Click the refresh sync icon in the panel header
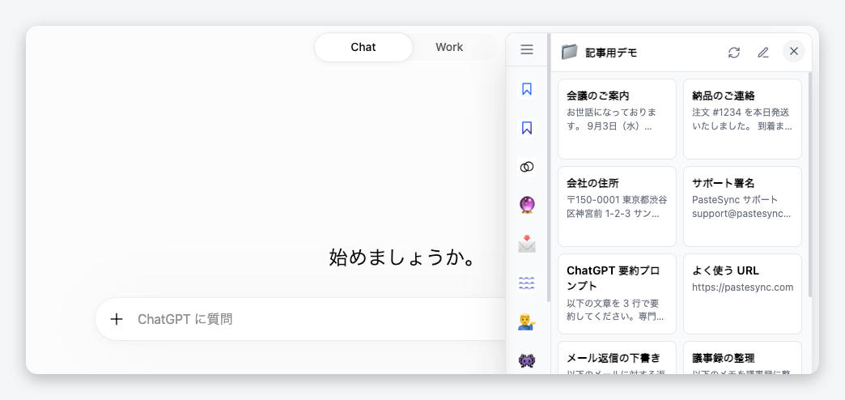 734,53
